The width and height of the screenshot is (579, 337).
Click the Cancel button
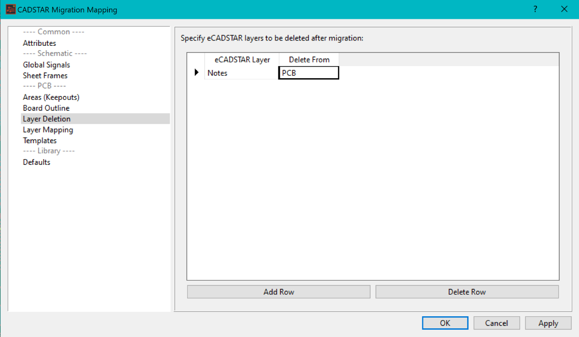(x=496, y=323)
